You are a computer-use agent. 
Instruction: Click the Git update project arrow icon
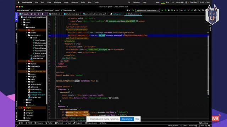(x=185, y=10)
